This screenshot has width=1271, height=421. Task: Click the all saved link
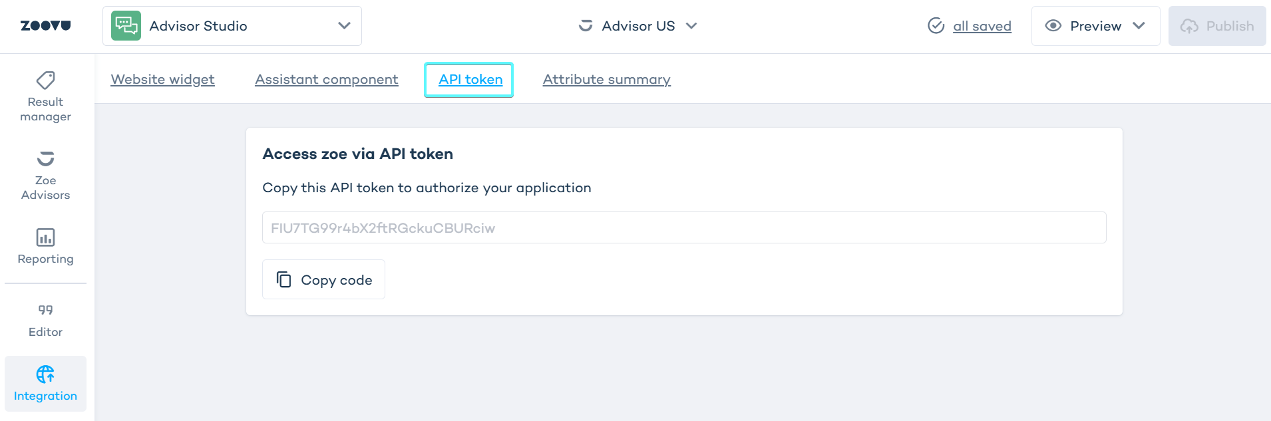(982, 26)
